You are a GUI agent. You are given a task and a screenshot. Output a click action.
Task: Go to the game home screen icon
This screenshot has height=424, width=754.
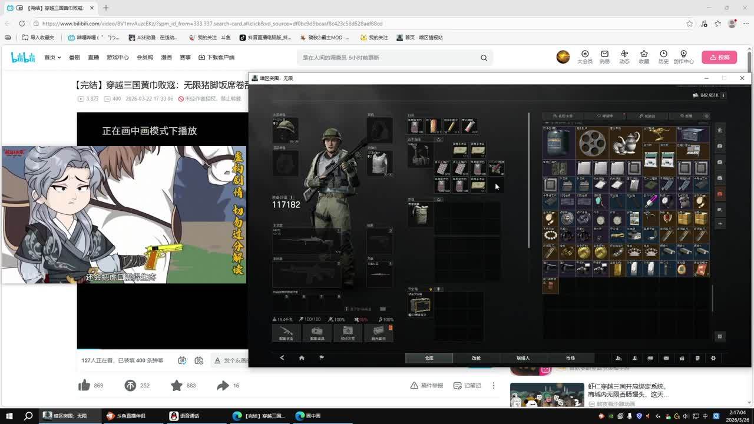302,358
